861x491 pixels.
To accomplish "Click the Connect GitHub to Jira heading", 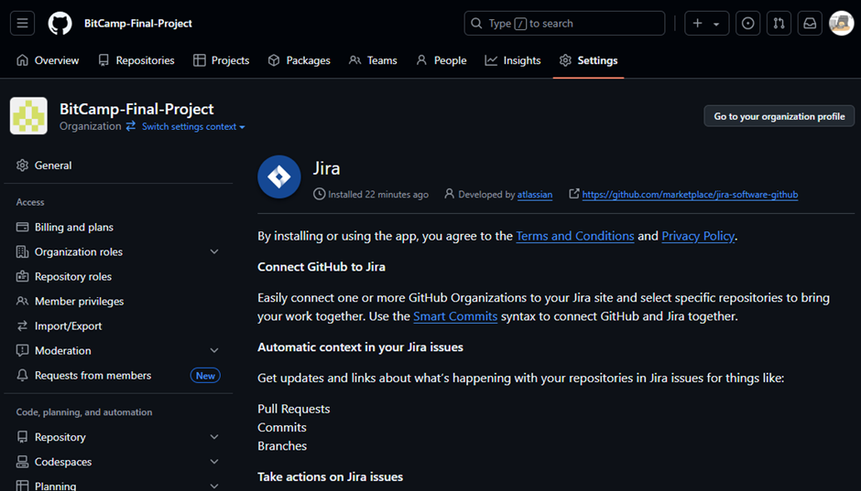I will (322, 267).
